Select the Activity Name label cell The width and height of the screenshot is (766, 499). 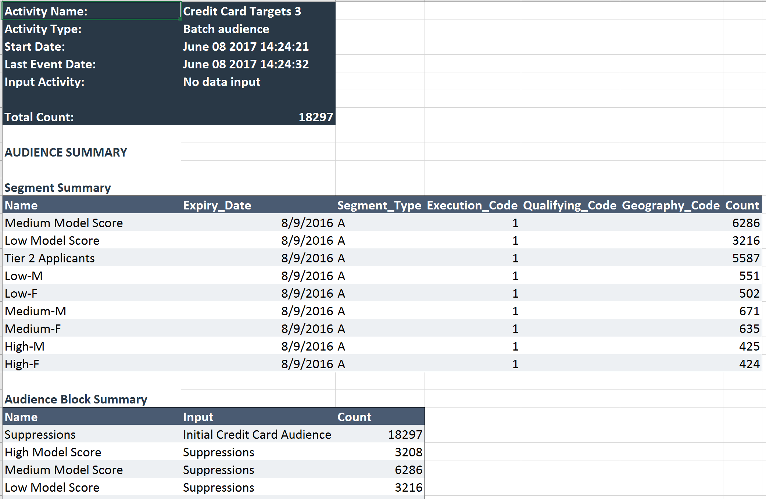click(x=91, y=11)
